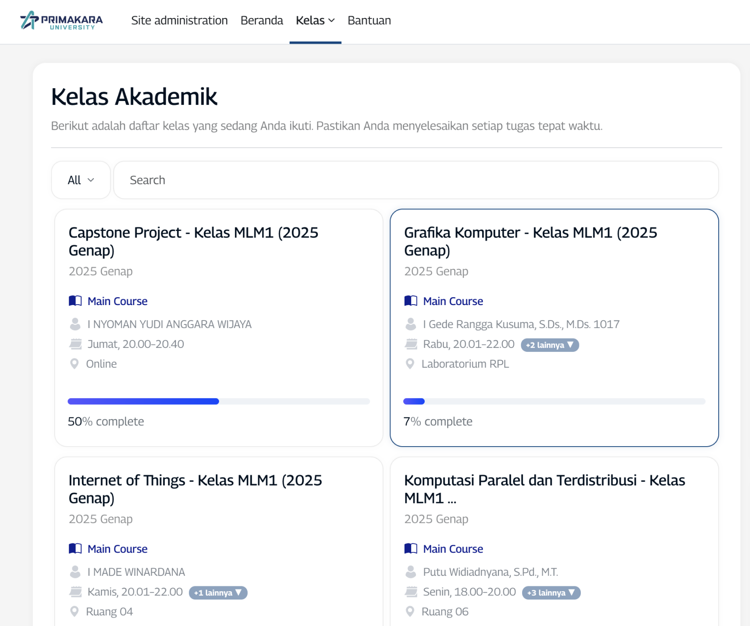The height and width of the screenshot is (626, 750).
Task: Click calendar icon beside Senin, 18.00-20.00
Action: [x=411, y=592]
